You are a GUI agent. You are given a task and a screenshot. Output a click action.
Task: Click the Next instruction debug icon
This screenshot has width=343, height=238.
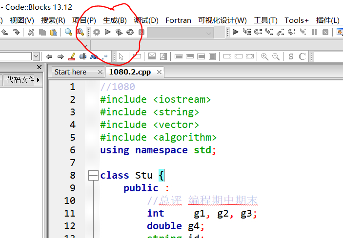pos(292,32)
